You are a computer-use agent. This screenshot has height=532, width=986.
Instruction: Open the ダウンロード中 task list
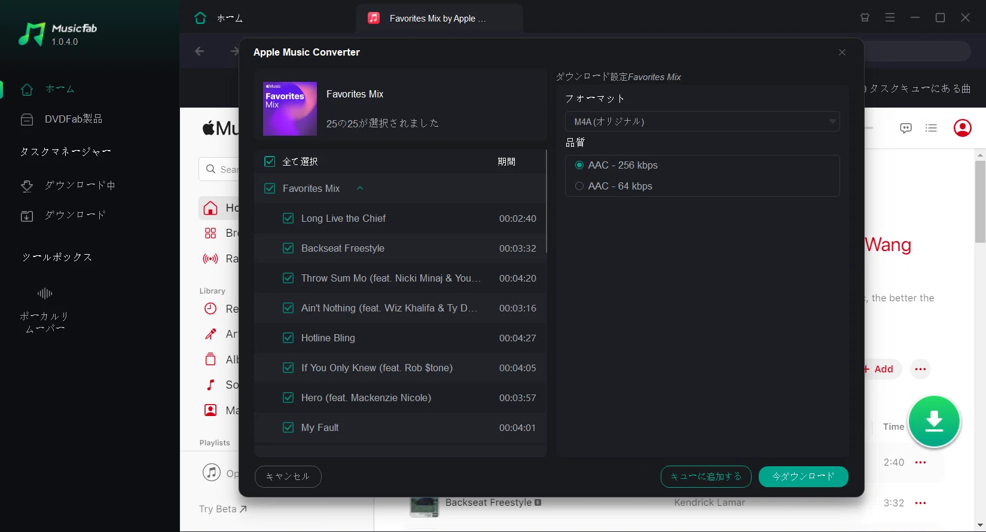(68, 185)
